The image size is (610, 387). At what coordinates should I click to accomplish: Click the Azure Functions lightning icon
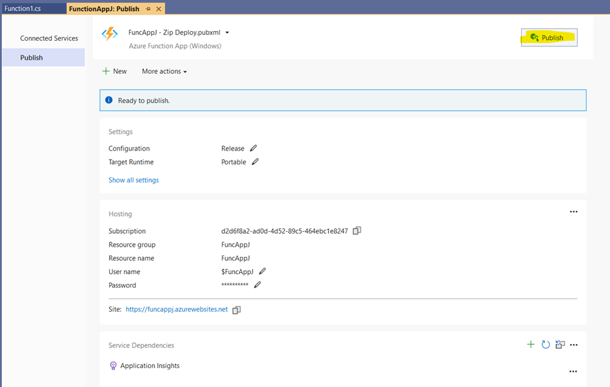click(110, 34)
